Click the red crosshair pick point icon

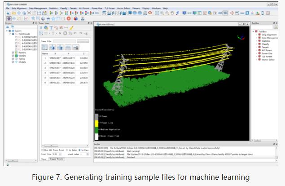pos(232,13)
